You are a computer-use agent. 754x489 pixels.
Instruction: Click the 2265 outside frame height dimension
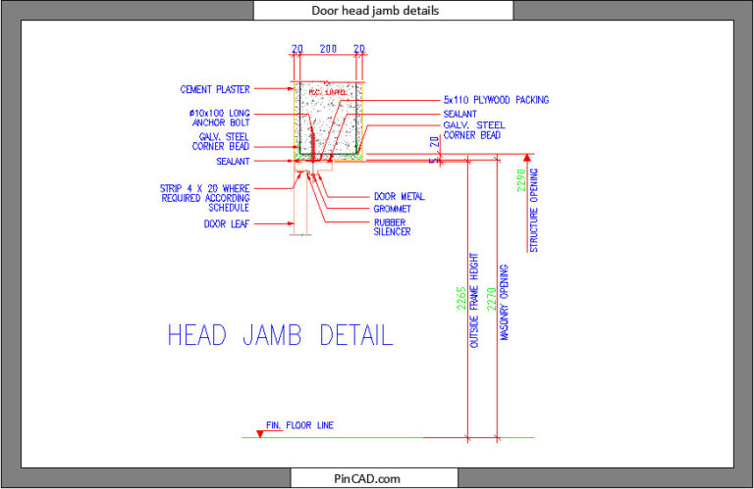461,298
